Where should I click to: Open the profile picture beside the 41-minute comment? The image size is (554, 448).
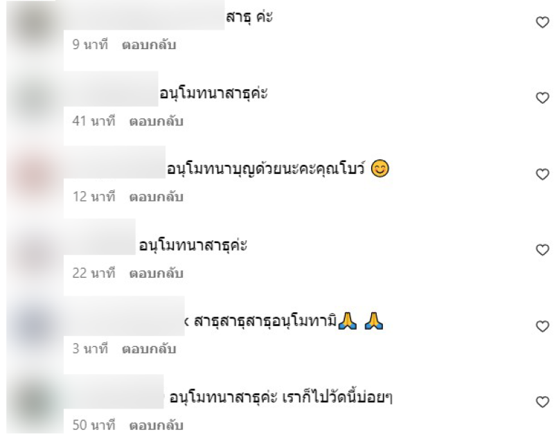pyautogui.click(x=35, y=99)
